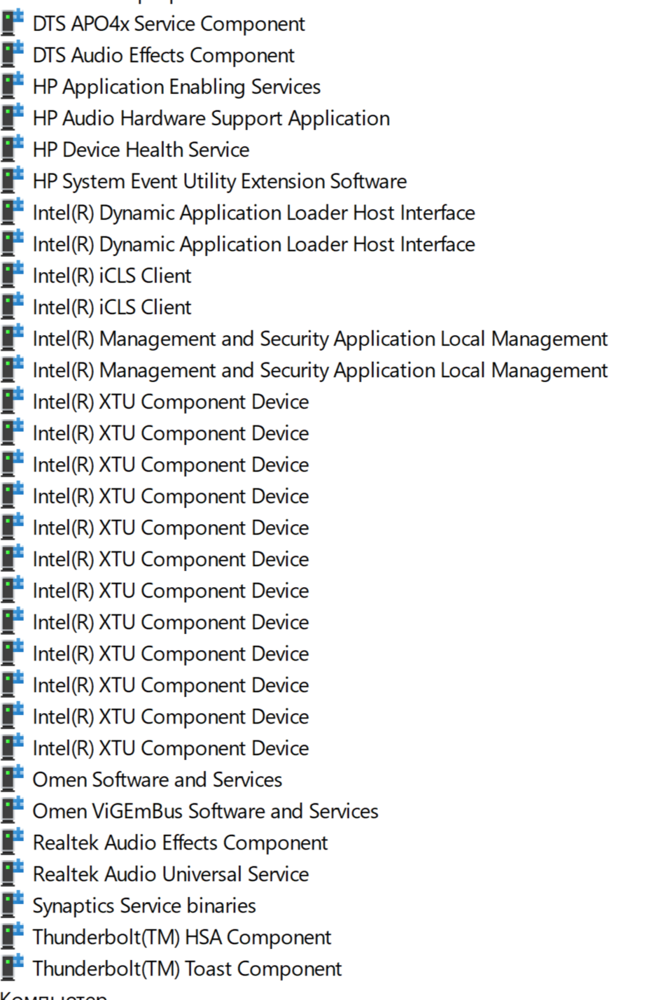Click the HP Device Health Service icon
The width and height of the screenshot is (651, 1000).
[11, 149]
